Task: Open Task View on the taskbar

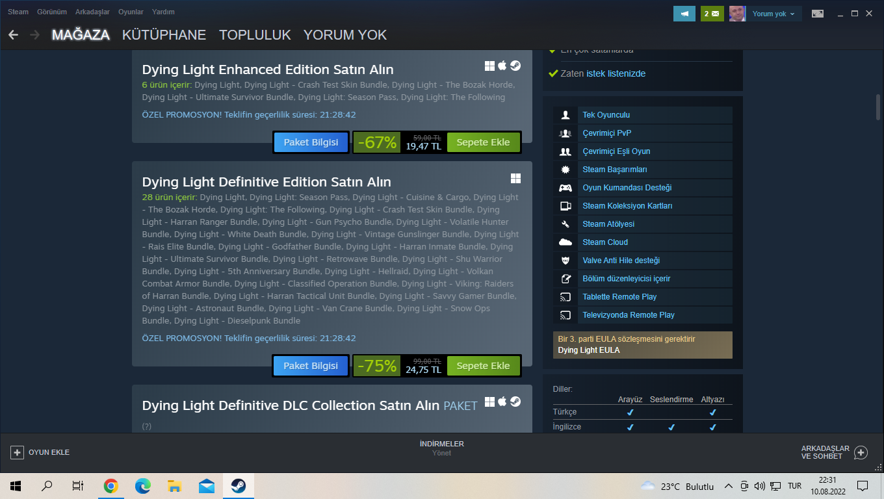Action: [78, 486]
